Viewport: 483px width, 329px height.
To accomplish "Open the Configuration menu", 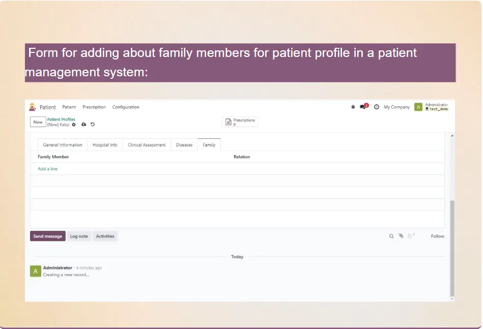I will (126, 107).
